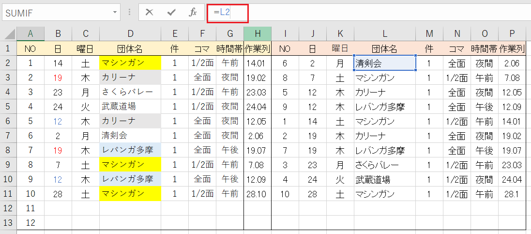Click the value 24.04 in column P
Screen dimensions: 531x234
pyautogui.click(x=512, y=179)
